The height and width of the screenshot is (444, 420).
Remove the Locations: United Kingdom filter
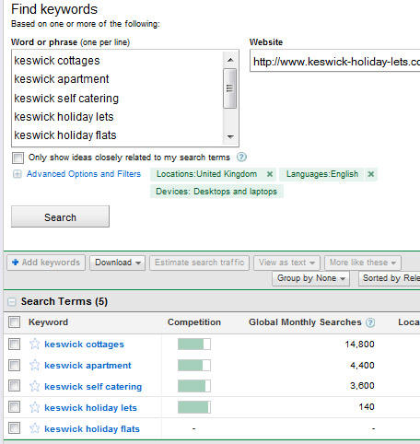point(270,174)
